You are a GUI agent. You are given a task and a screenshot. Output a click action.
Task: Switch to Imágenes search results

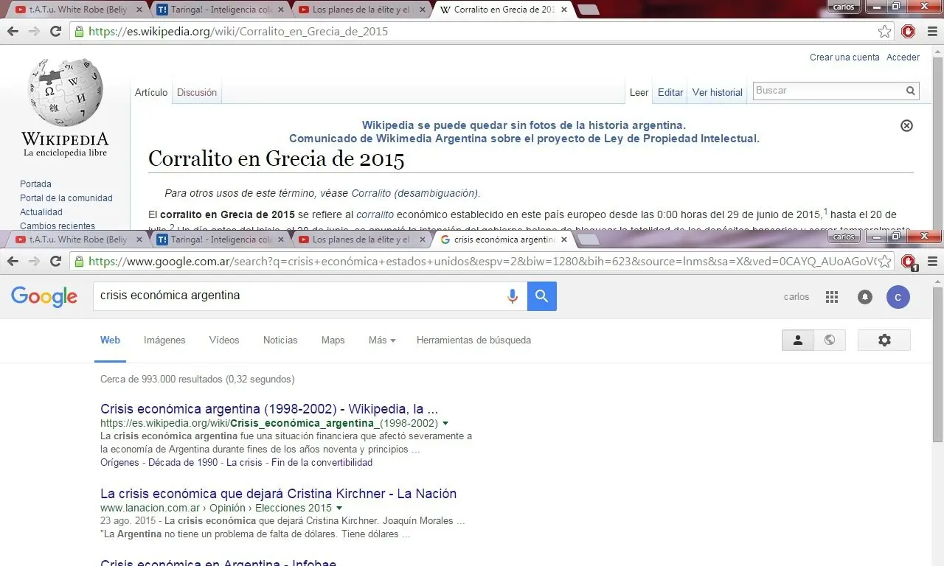(164, 340)
